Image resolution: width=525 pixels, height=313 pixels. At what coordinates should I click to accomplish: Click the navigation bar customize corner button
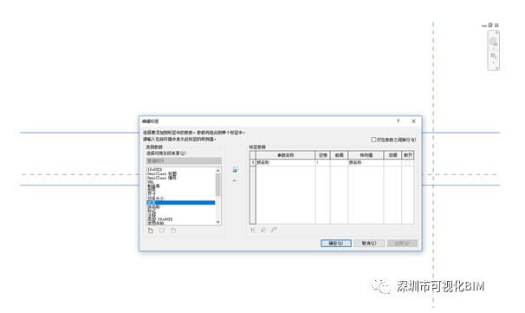(497, 68)
